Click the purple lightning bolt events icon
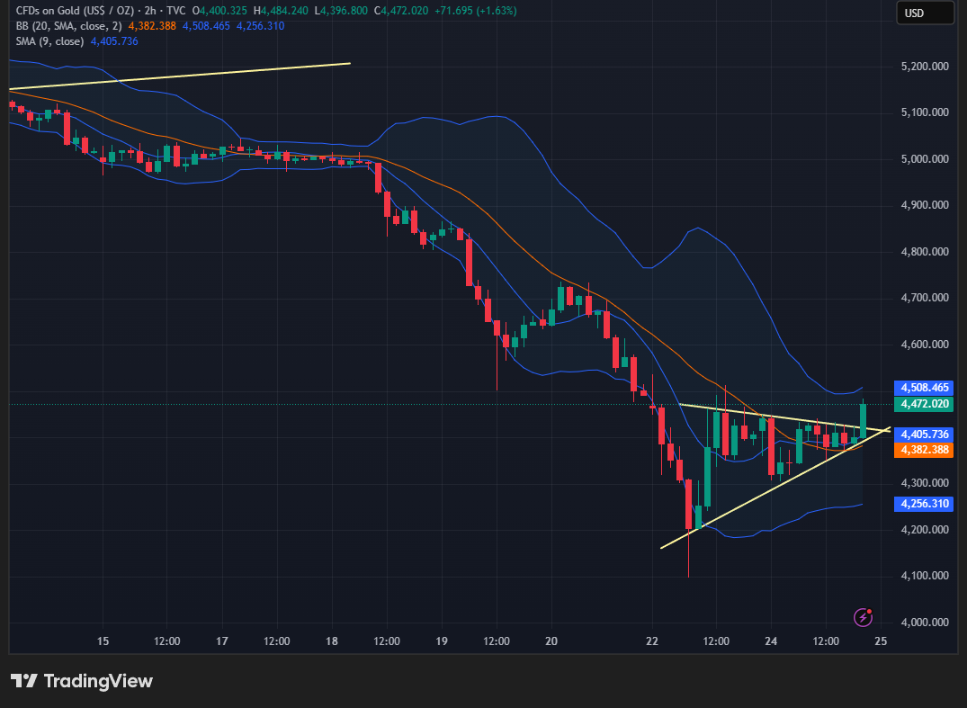The width and height of the screenshot is (967, 708). pyautogui.click(x=863, y=617)
